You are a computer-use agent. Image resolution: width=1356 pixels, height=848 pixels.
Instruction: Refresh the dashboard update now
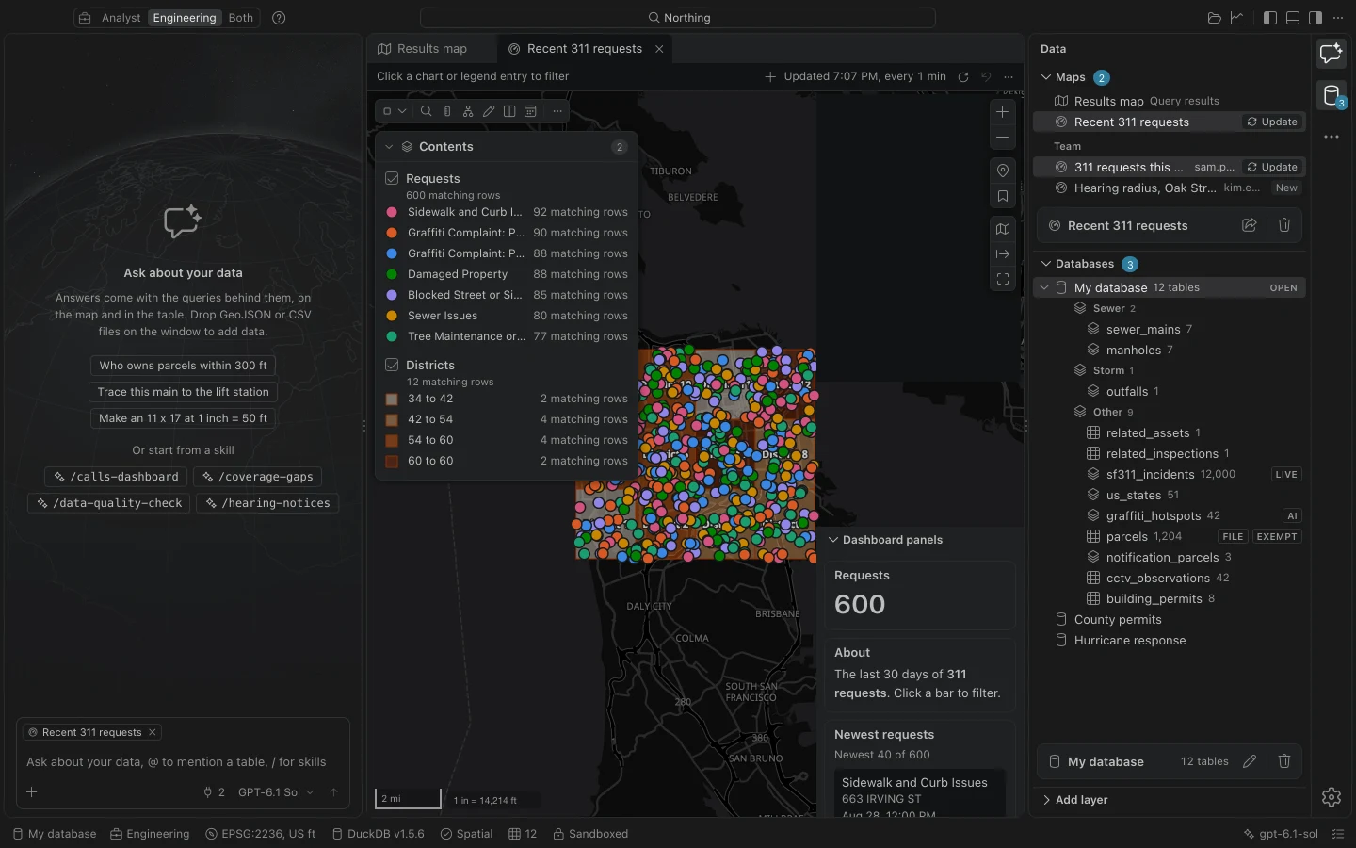point(963,77)
